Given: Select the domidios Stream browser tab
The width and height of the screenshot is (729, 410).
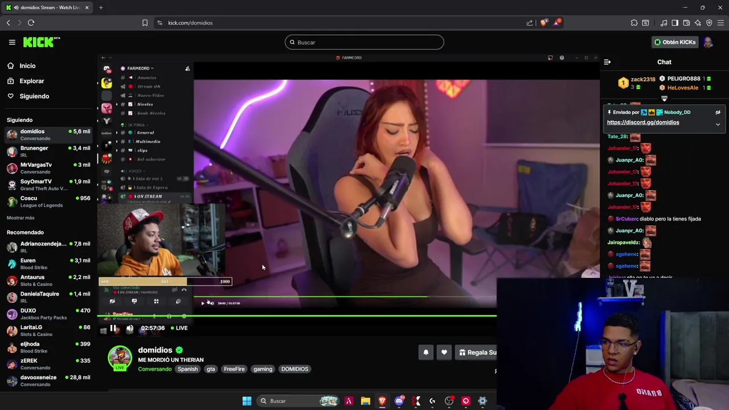Looking at the screenshot, I should tap(47, 7).
